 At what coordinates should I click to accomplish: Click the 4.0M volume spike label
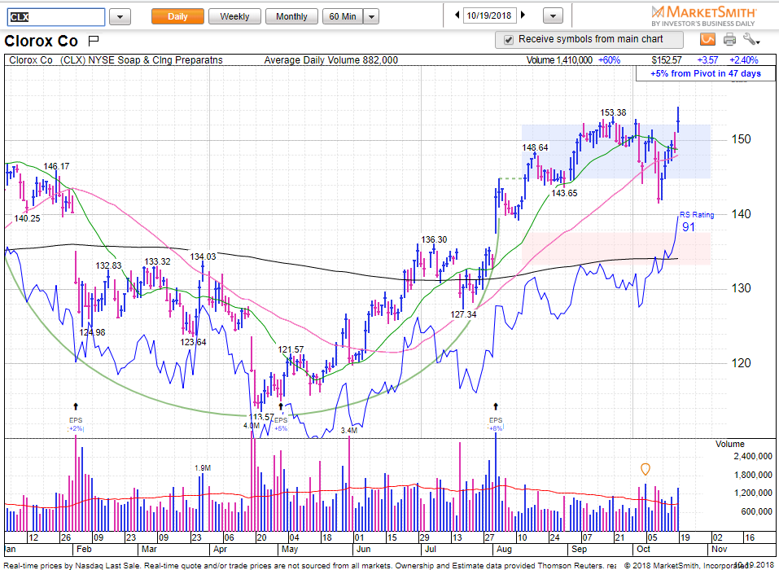(x=252, y=426)
